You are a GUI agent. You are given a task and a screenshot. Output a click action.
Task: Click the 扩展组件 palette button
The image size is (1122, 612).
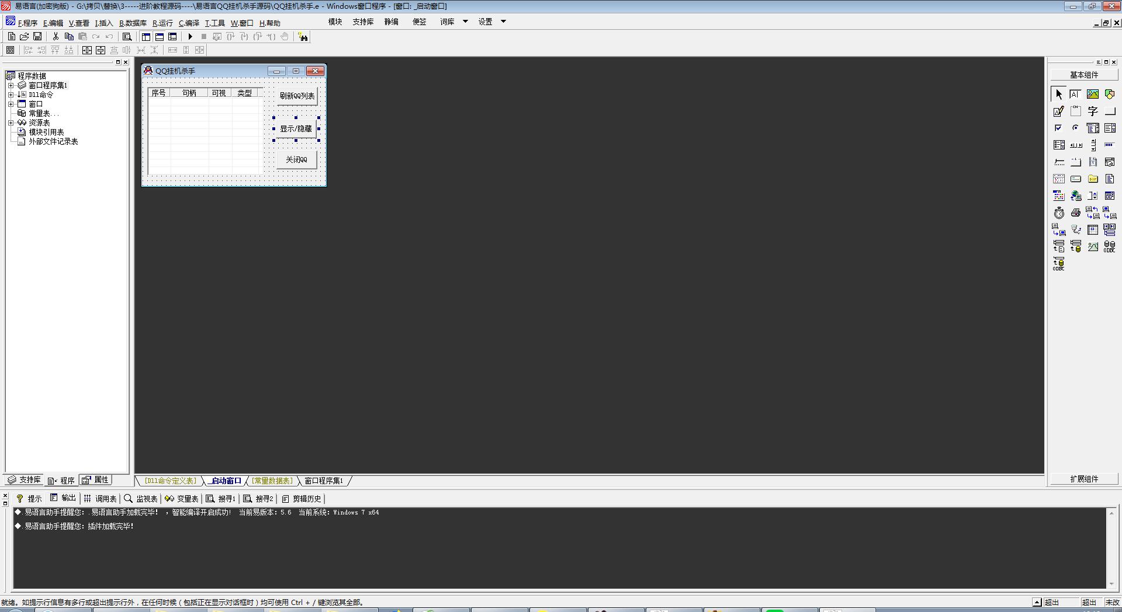[1084, 479]
